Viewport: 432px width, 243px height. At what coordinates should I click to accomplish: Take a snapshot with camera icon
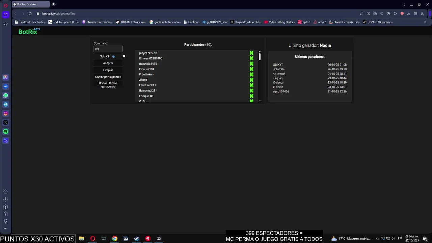pos(375,13)
